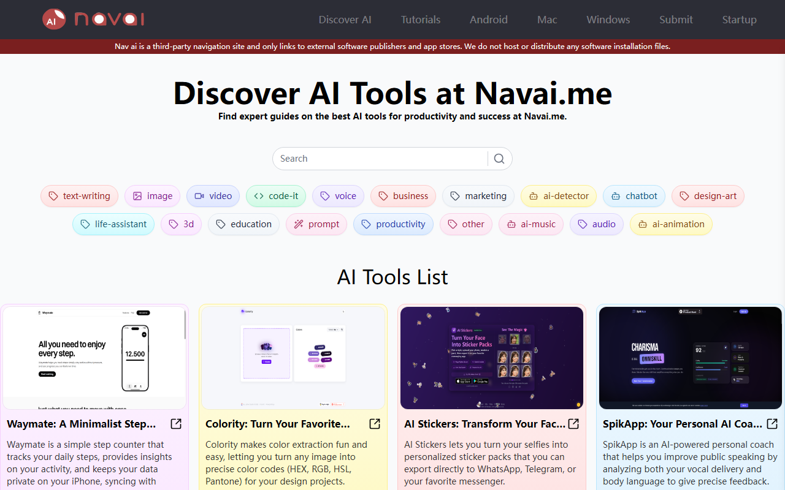Image resolution: width=785 pixels, height=490 pixels.
Task: Go to Mac section
Action: tap(547, 20)
